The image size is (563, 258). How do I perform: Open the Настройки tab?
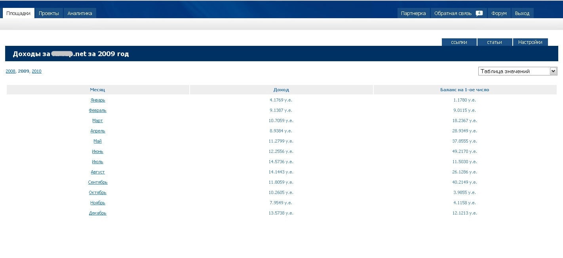[x=530, y=42]
